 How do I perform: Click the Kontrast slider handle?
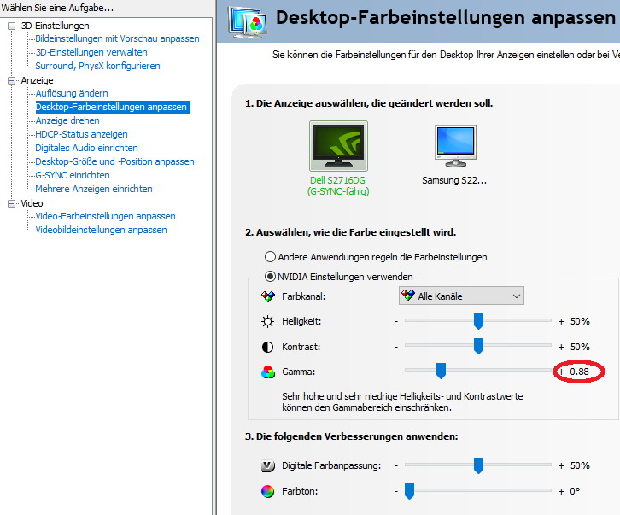point(478,346)
